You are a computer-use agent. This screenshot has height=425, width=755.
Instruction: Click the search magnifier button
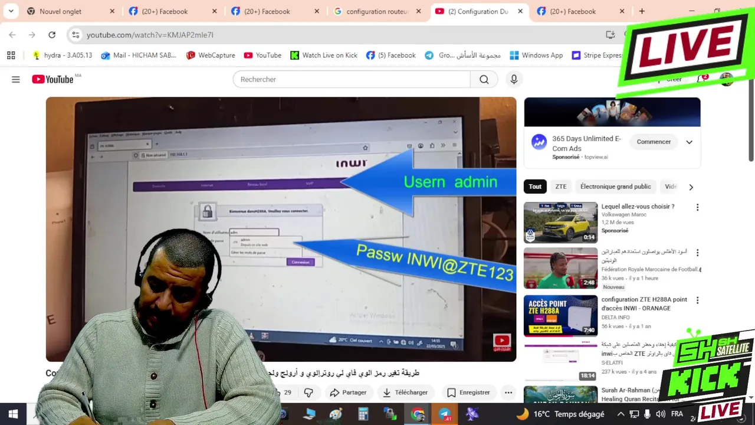point(484,79)
